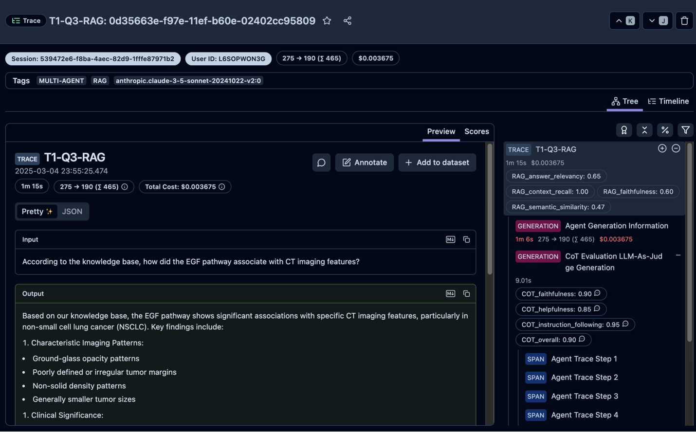Click the Input question text about the EGF pathway

click(191, 262)
